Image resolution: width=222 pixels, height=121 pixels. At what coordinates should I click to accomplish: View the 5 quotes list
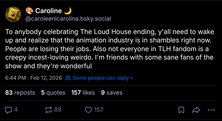53,92
